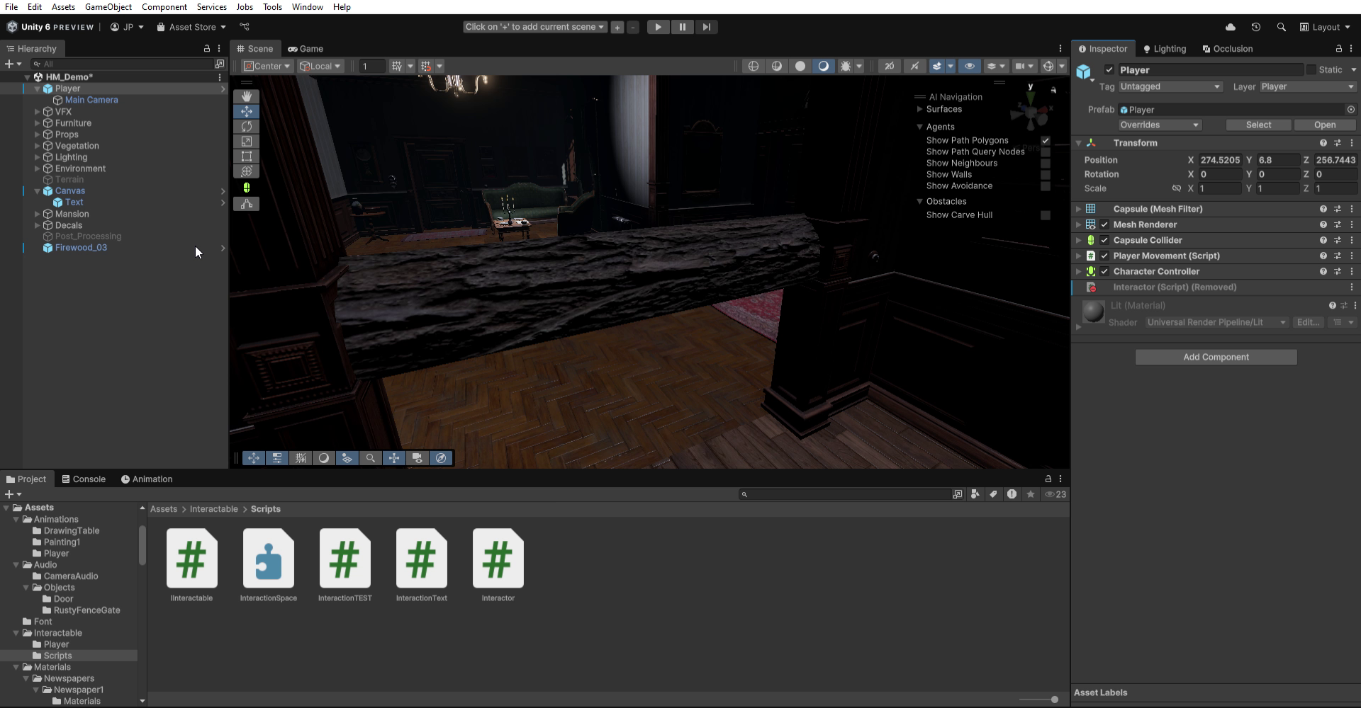Open the Overrides dropdown

point(1160,125)
